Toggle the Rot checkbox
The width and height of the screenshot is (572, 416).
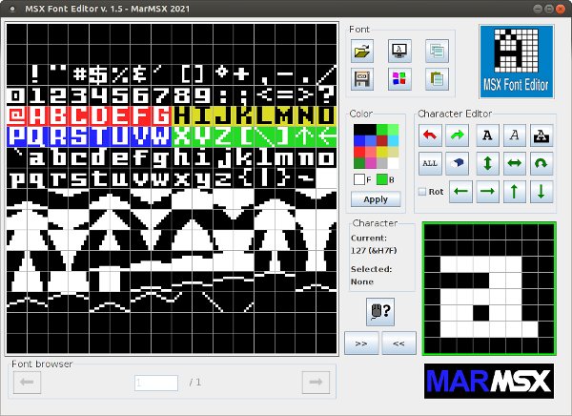(422, 192)
